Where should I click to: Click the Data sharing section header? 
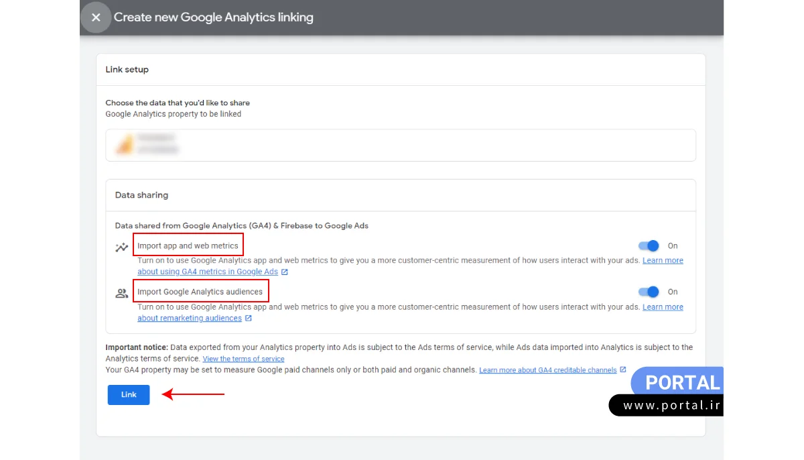pos(141,195)
